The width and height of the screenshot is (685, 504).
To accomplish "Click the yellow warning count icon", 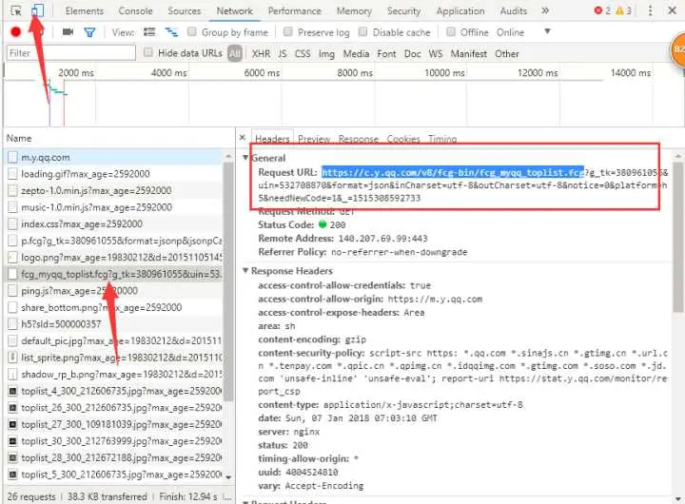I will [619, 10].
